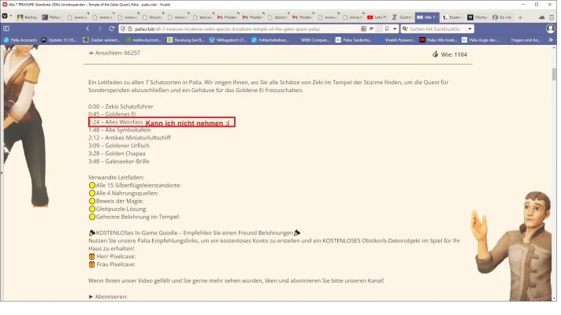The image size is (561, 315).
Task: Go back to previous page
Action: pyautogui.click(x=87, y=28)
